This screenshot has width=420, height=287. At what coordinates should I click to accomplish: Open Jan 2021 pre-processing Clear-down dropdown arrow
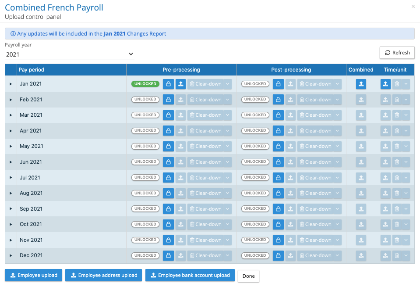point(227,84)
